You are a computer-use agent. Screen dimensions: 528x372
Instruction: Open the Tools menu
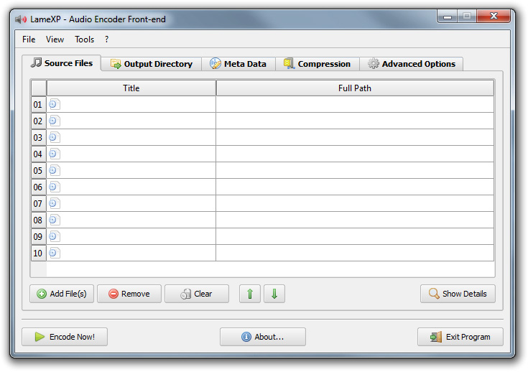click(x=84, y=39)
